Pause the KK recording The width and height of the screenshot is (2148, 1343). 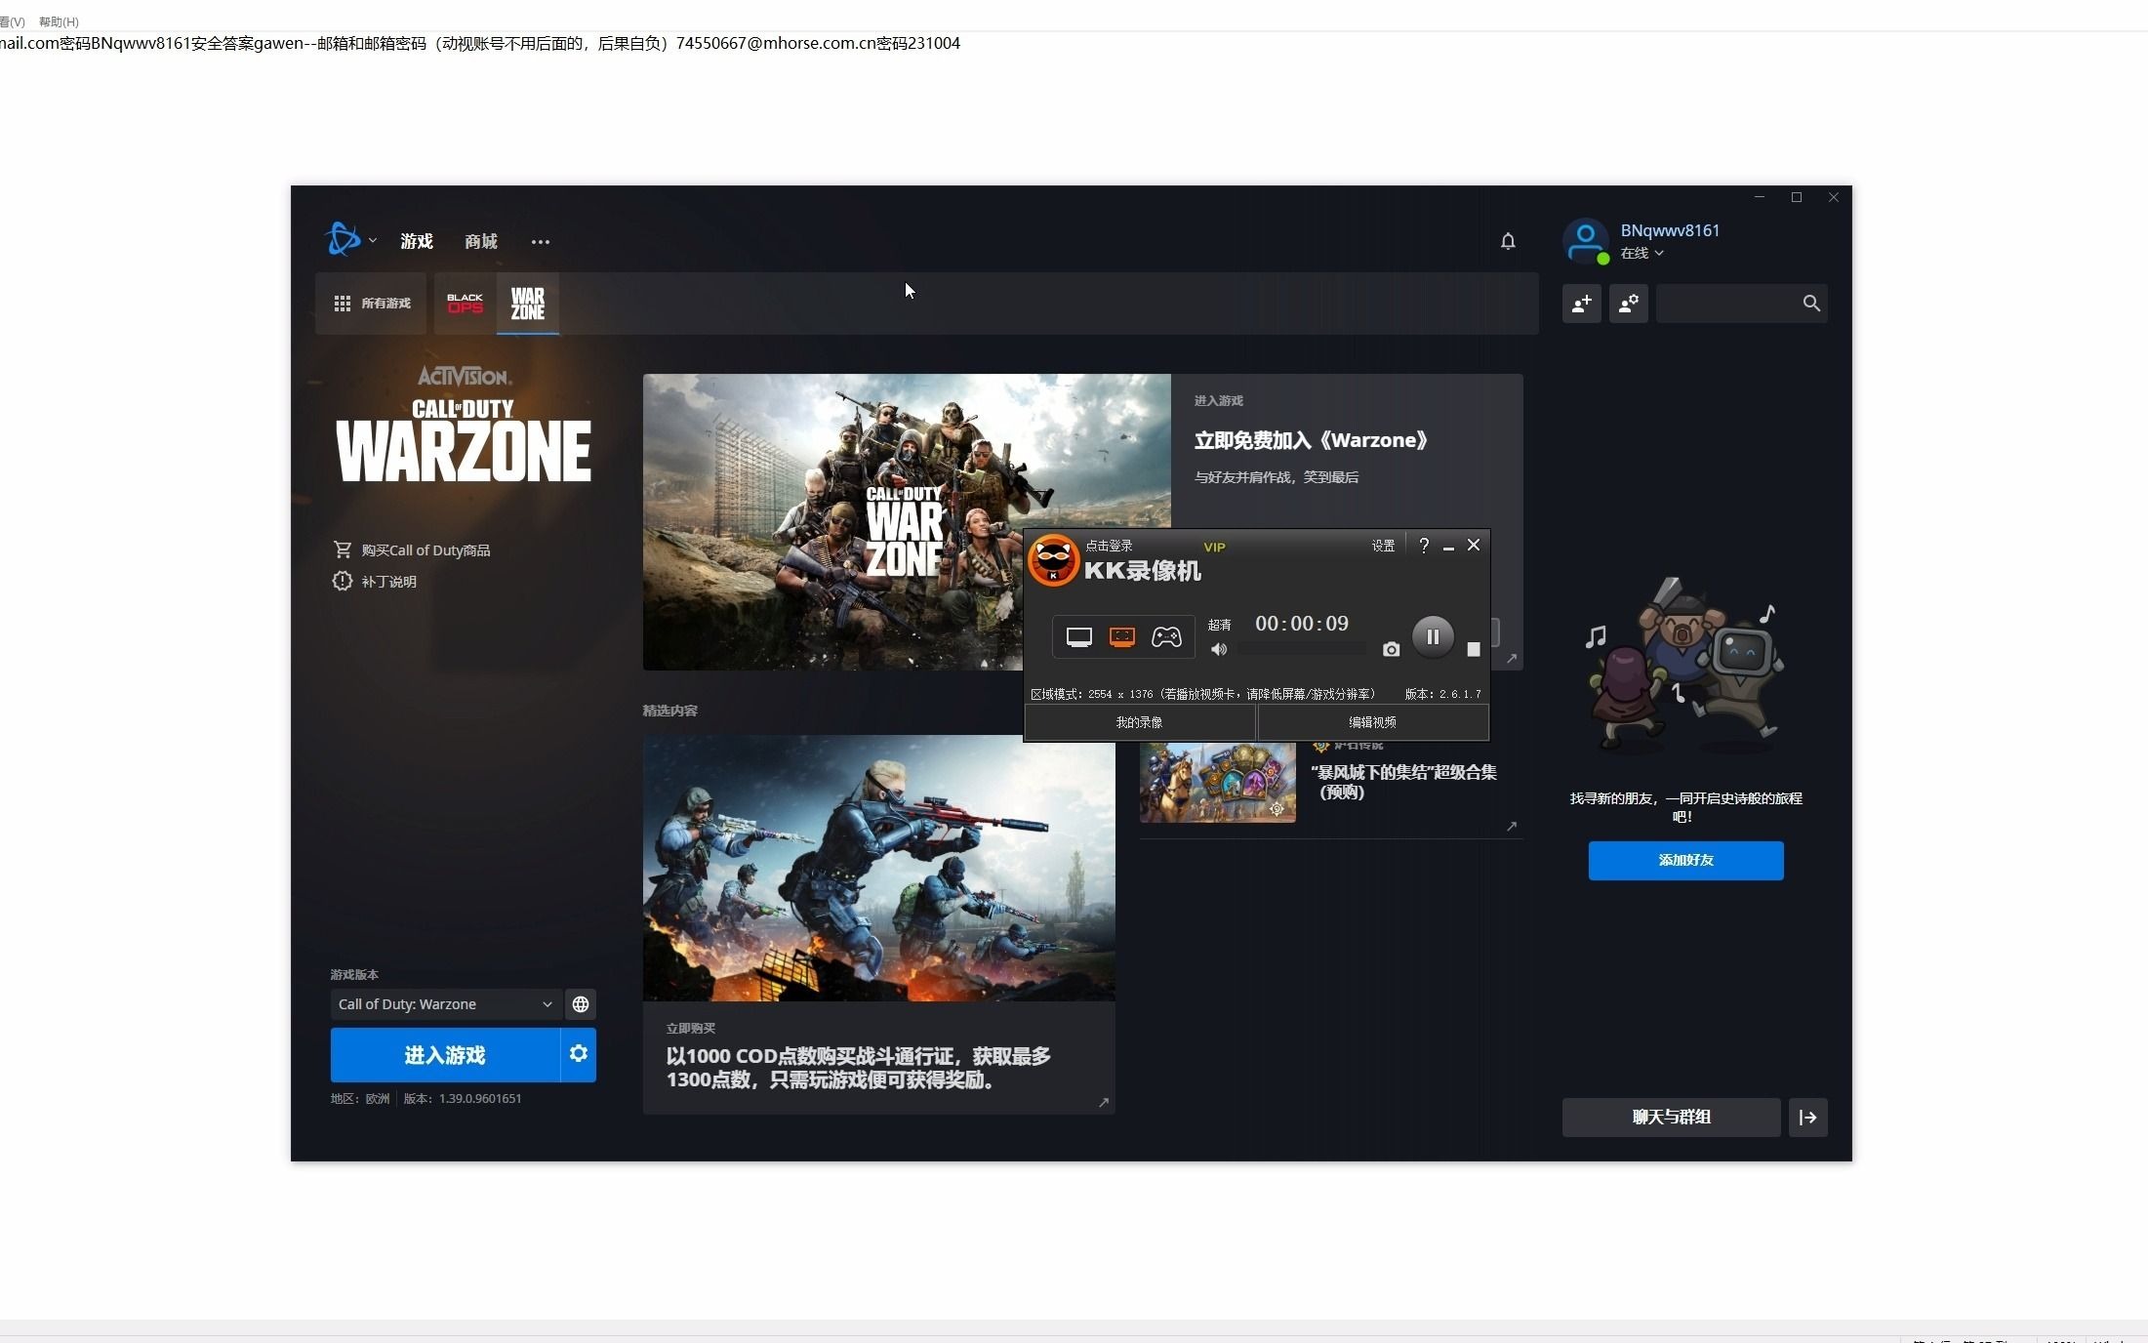tap(1433, 637)
